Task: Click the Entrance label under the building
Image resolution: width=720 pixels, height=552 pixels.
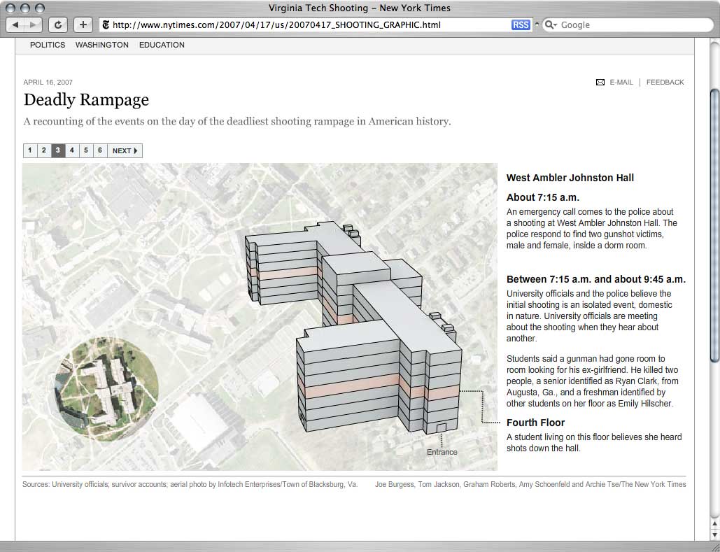Action: [x=442, y=453]
